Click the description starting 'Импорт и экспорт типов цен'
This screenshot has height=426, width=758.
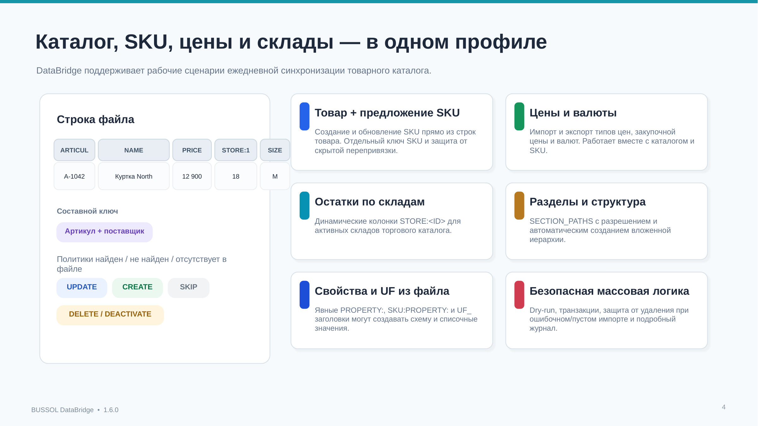(612, 141)
